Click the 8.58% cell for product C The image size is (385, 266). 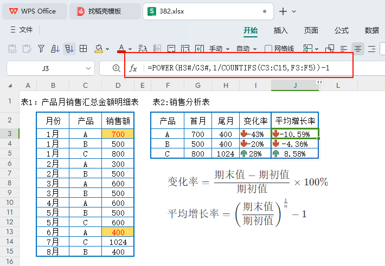point(295,154)
